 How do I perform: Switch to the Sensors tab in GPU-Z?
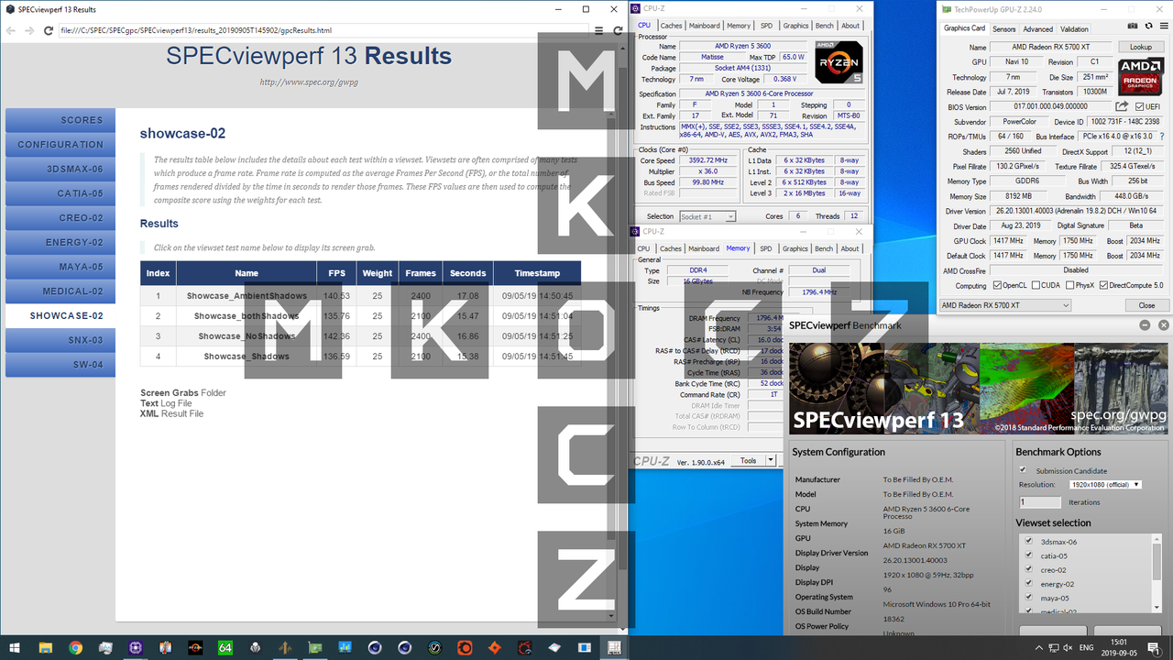coord(1004,28)
